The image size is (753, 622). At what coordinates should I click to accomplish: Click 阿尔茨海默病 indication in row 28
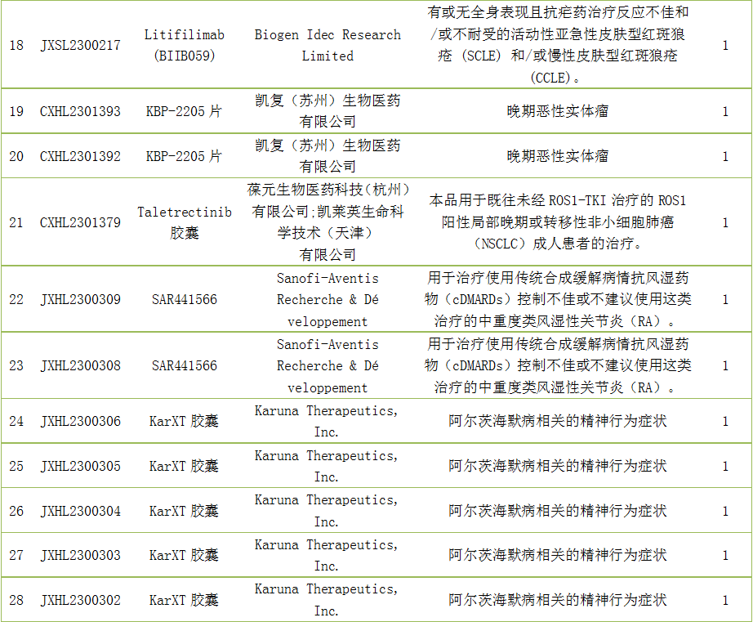coord(558,601)
